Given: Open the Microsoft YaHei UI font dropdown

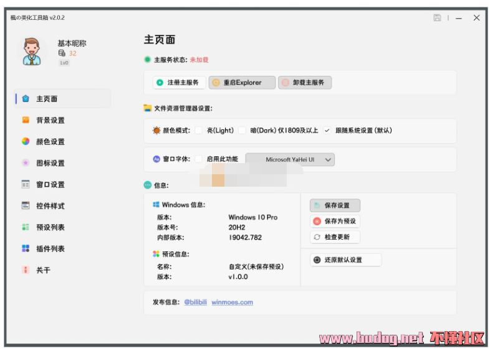Looking at the screenshot, I should [x=291, y=159].
